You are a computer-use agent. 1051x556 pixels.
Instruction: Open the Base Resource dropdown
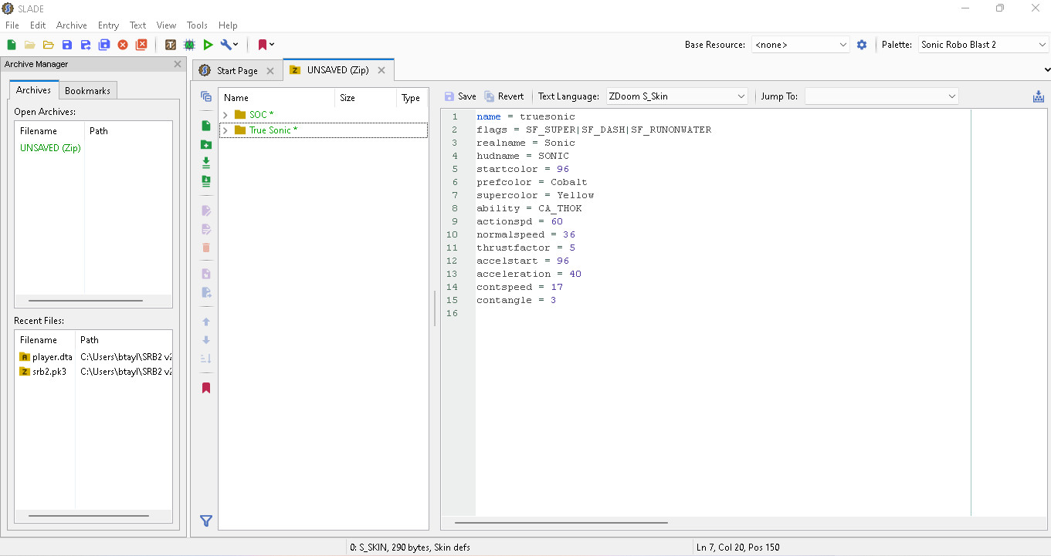pos(801,45)
